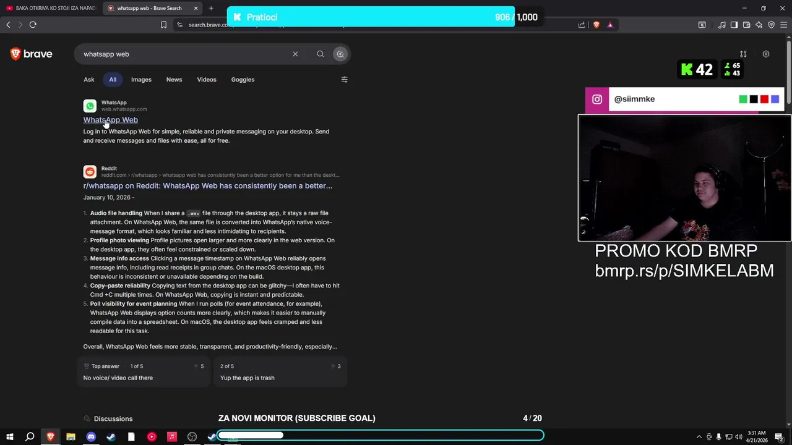
Task: Switch to the Ask tab
Action: tap(89, 80)
